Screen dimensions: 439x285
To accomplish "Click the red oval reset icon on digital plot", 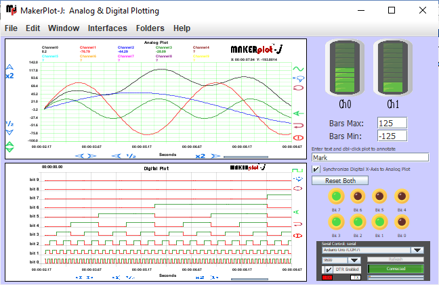I will click(297, 188).
